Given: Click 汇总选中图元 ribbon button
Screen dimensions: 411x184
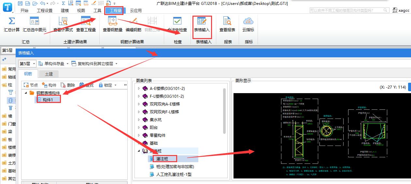Looking at the screenshot, I should click(x=34, y=25).
